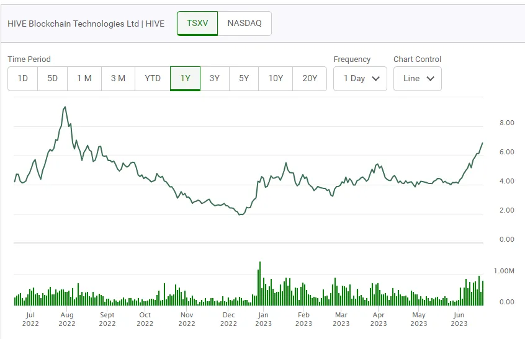
Task: Switch to the NASDAQ exchange tab
Action: (x=245, y=24)
